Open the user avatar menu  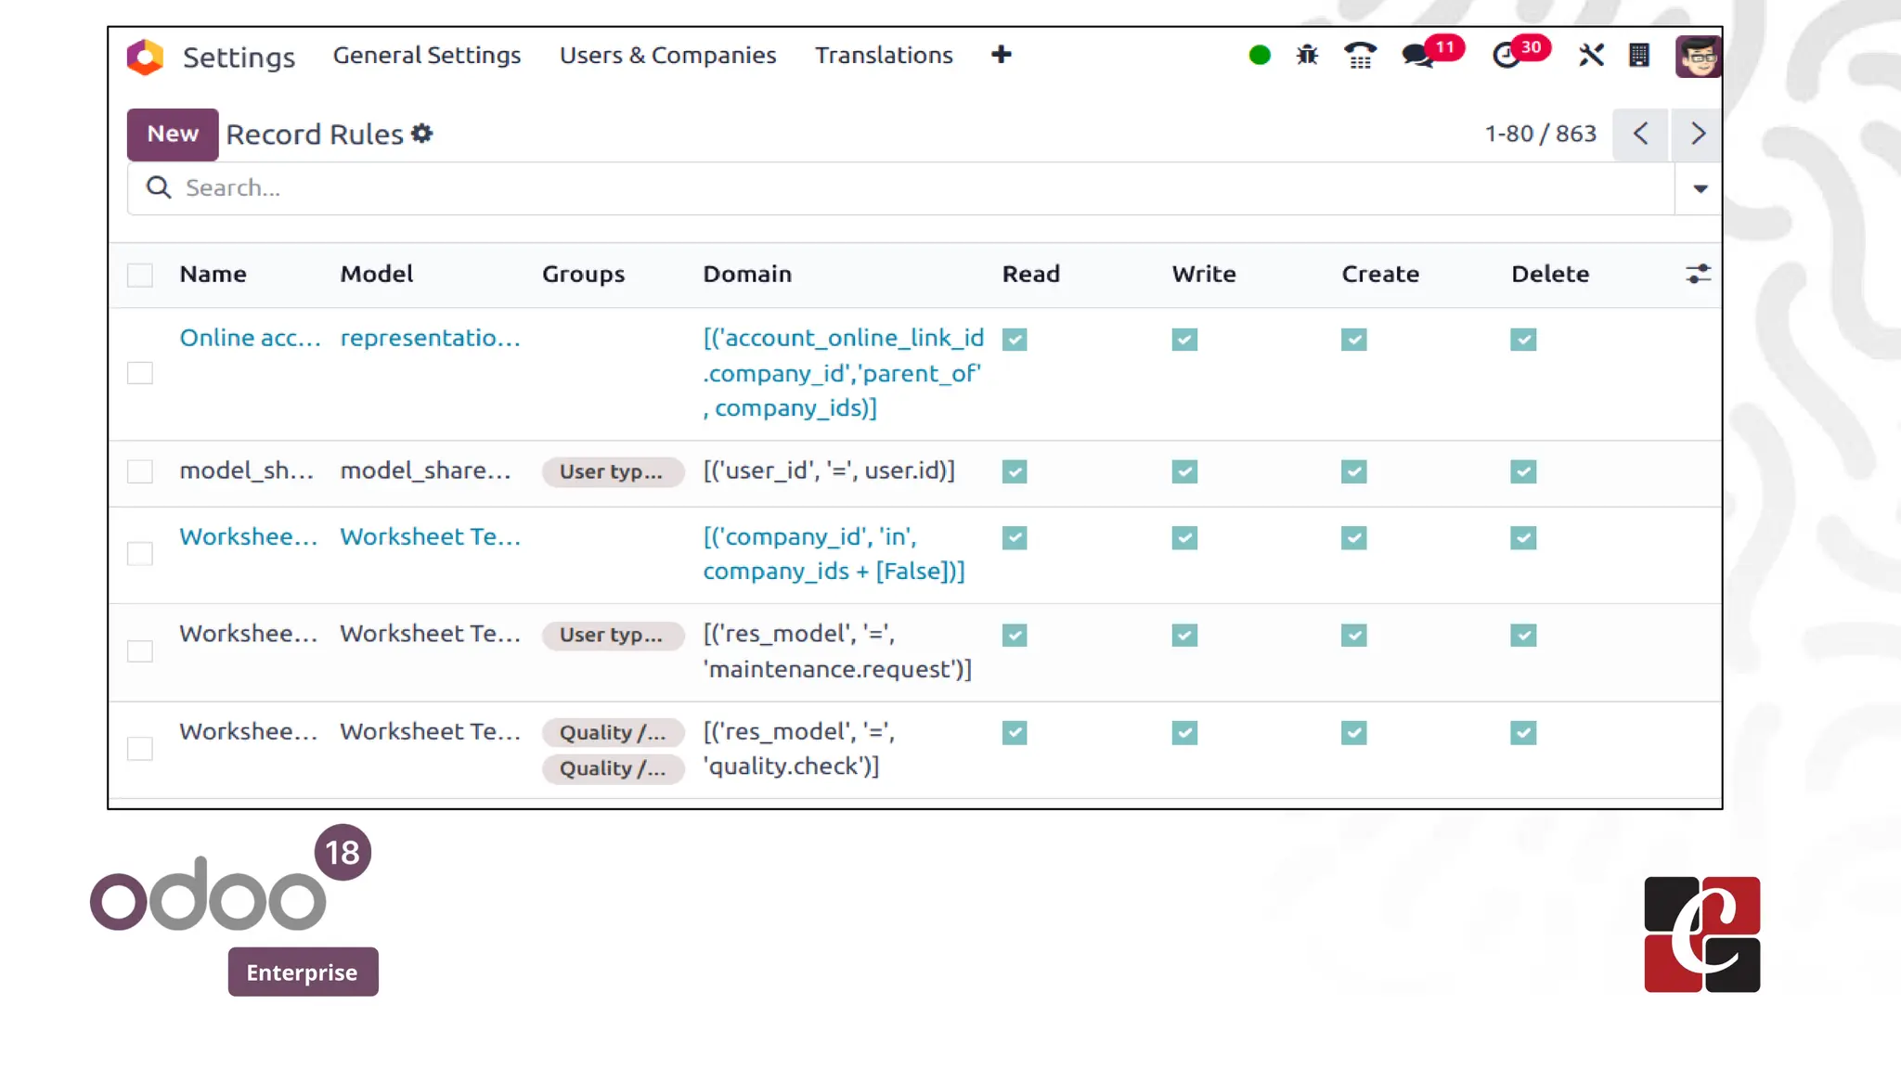click(x=1698, y=57)
